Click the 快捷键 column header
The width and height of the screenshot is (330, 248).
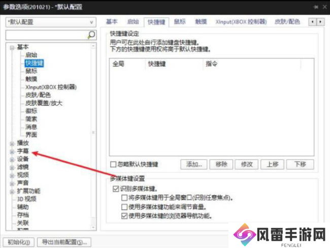pyautogui.click(x=174, y=64)
